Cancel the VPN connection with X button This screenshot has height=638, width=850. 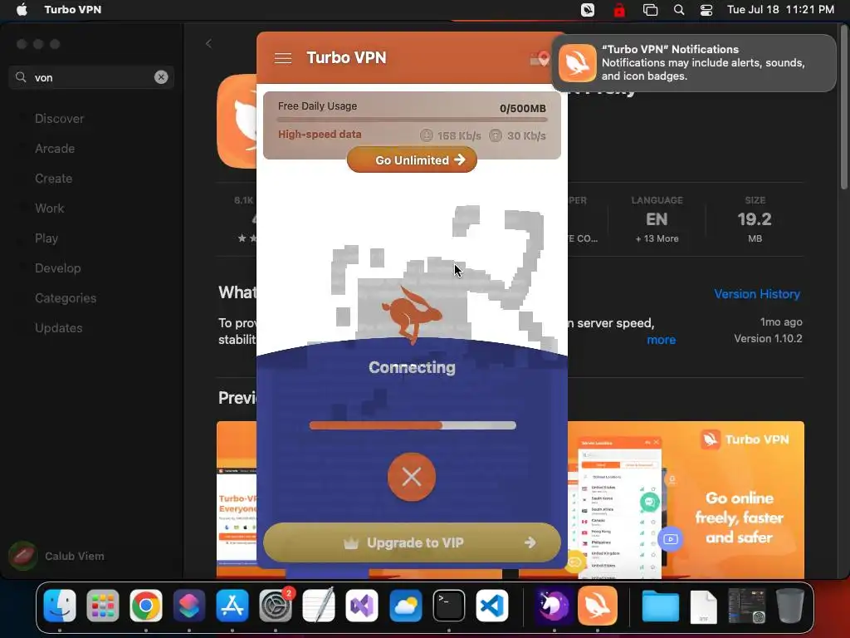[412, 477]
